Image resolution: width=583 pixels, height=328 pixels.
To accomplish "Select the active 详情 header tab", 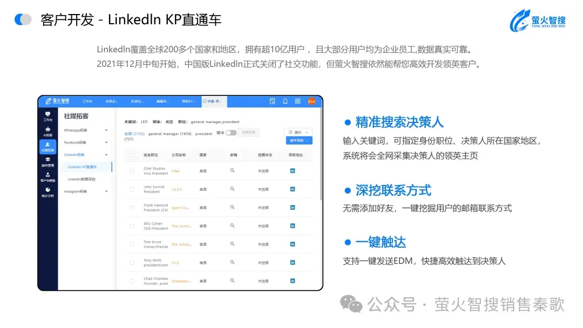I will (214, 101).
